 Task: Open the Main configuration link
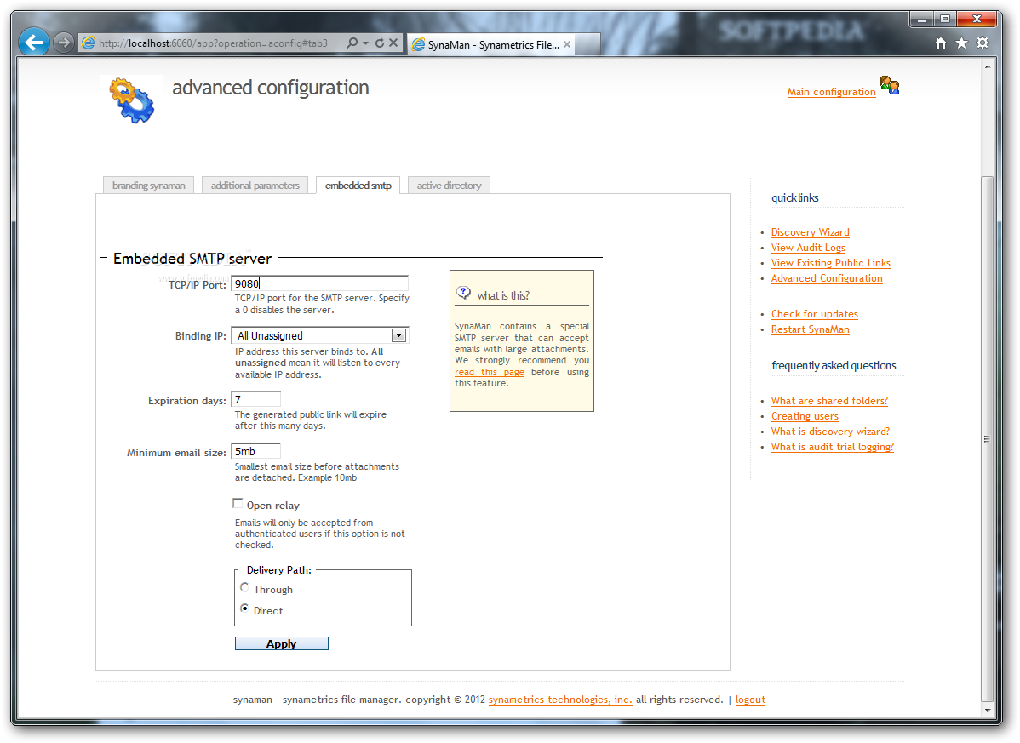pos(831,92)
